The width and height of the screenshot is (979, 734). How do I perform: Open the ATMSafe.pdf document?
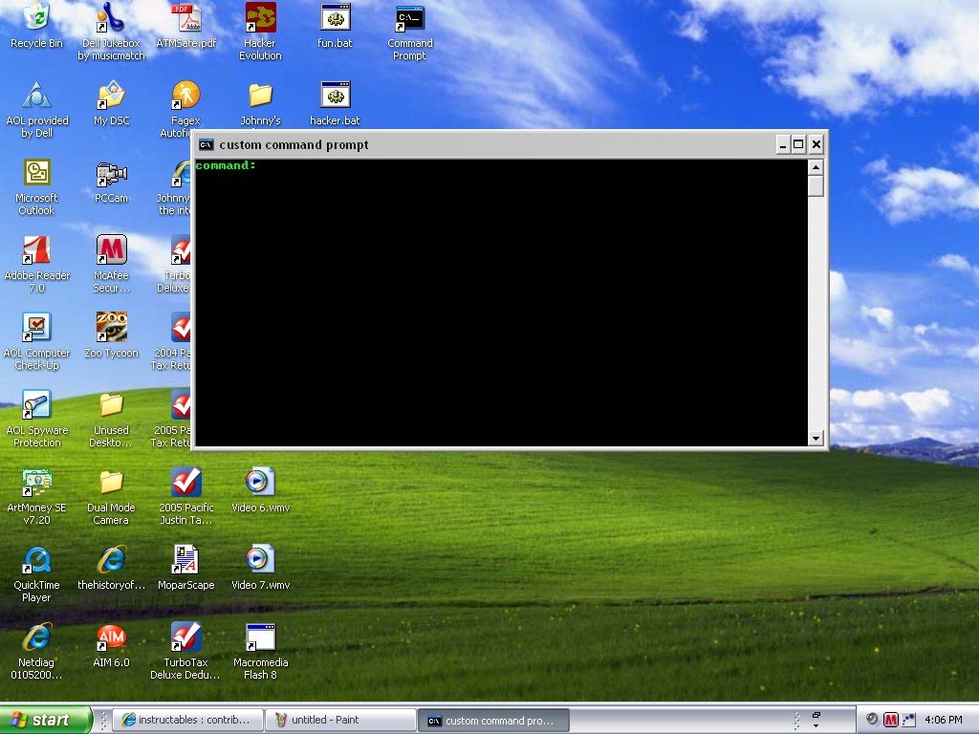(x=185, y=19)
